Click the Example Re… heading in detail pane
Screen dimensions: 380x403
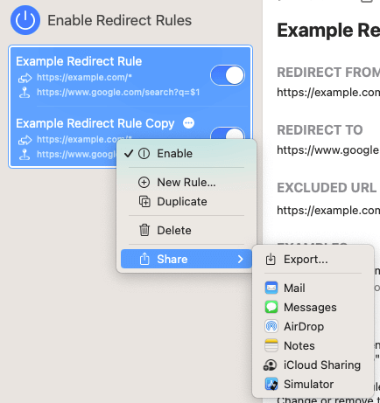click(328, 30)
